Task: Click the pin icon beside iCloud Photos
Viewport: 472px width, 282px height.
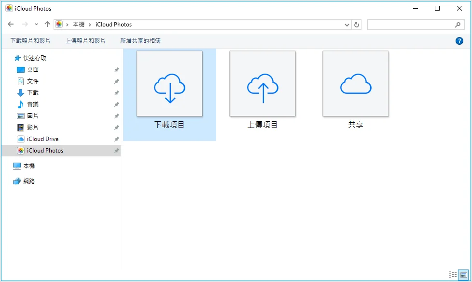Action: pos(116,151)
